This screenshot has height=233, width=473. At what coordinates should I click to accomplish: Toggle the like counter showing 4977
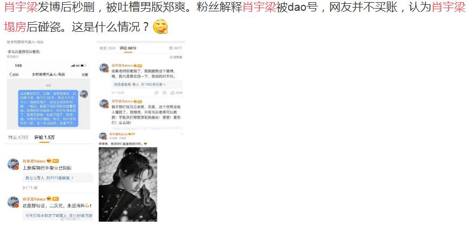tap(175, 48)
